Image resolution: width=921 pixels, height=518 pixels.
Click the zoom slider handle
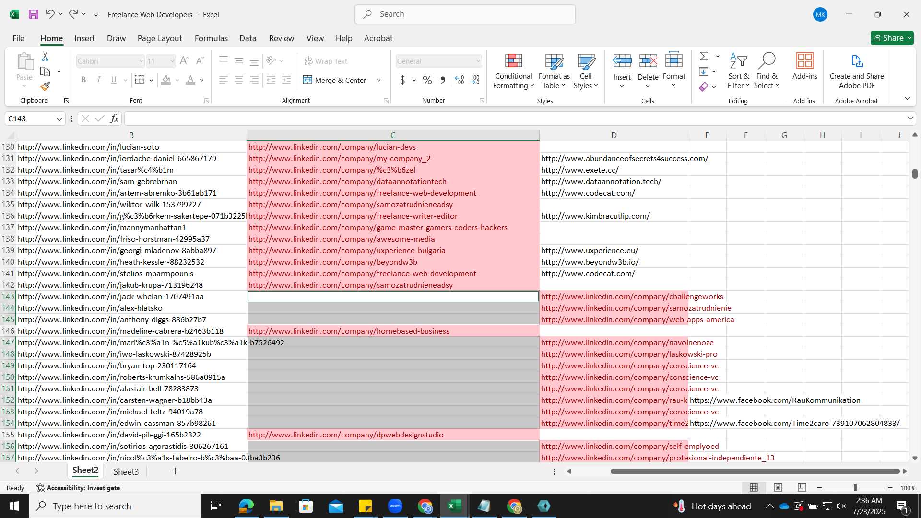pyautogui.click(x=855, y=488)
